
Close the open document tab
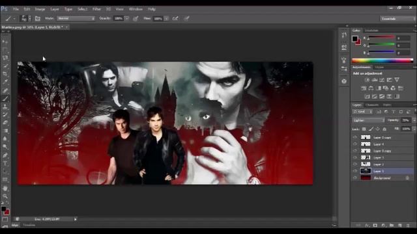(66, 27)
